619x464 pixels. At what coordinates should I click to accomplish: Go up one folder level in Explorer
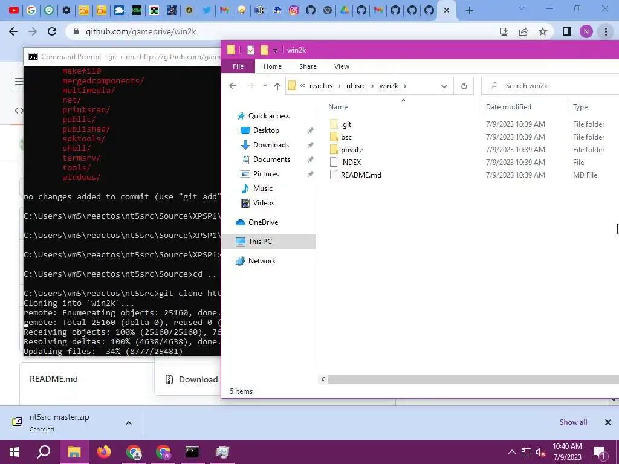277,86
